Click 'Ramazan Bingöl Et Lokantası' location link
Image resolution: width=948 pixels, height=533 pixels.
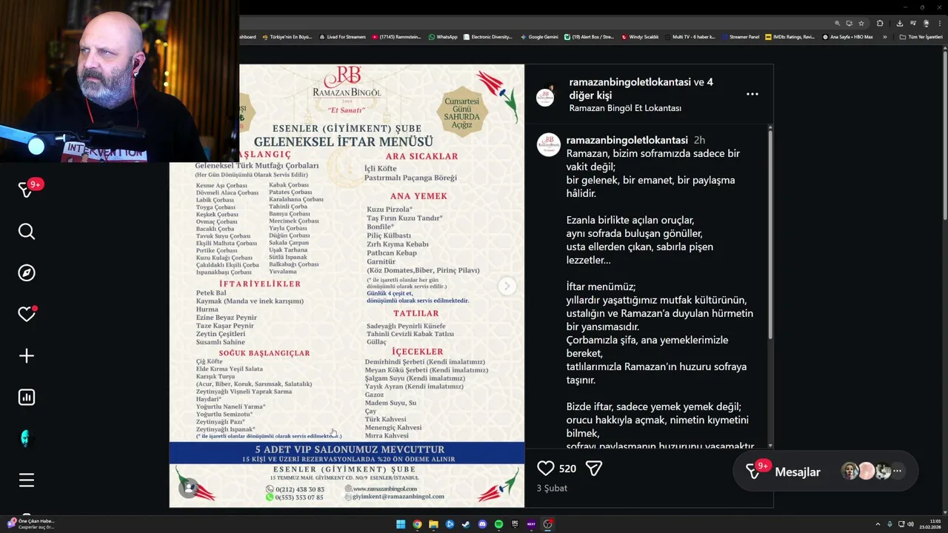[625, 108]
